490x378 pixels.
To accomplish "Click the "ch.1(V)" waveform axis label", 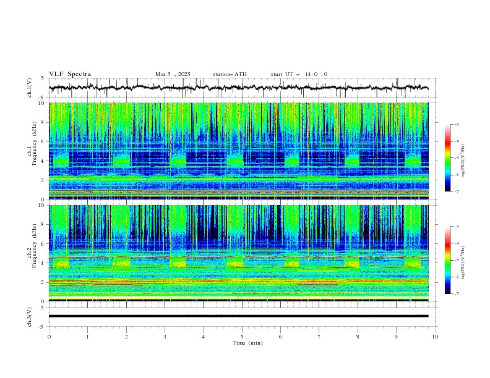I will [30, 88].
